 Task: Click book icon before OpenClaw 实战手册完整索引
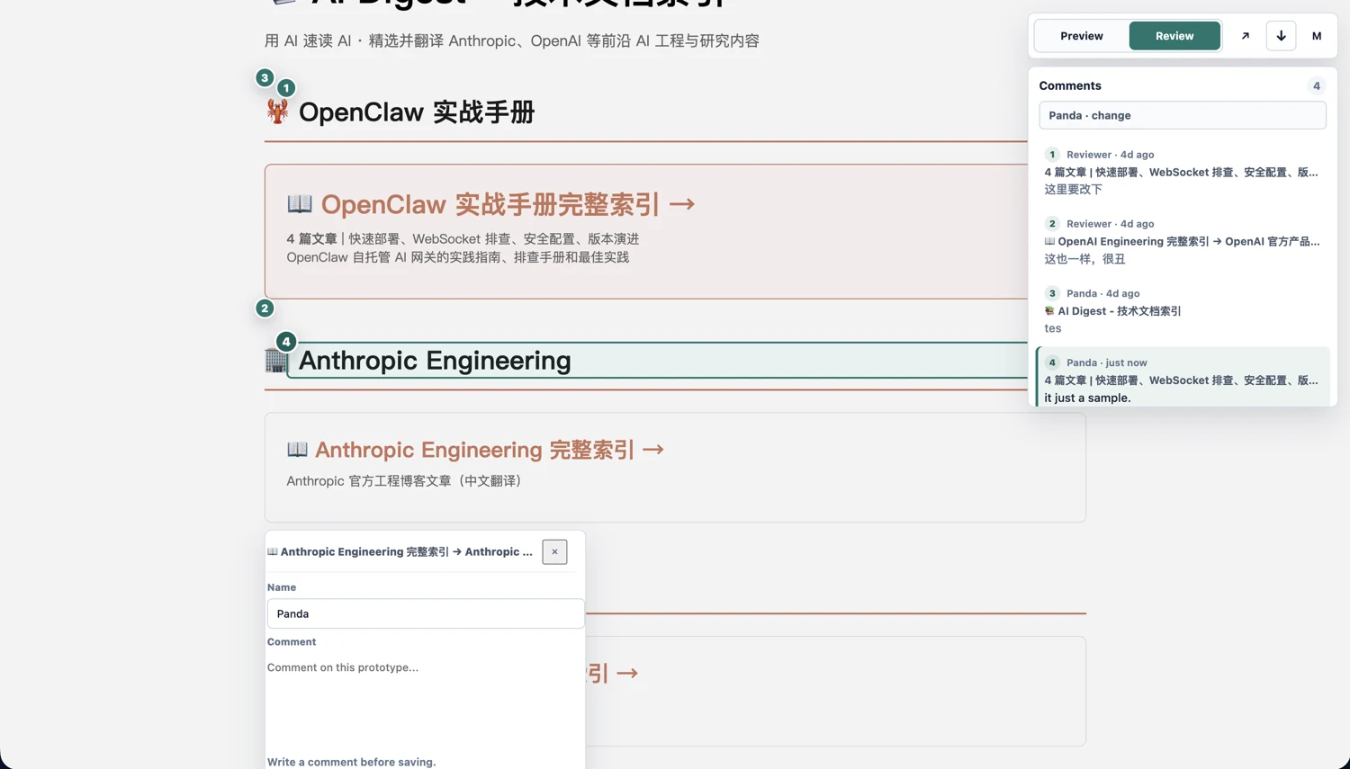(x=300, y=203)
